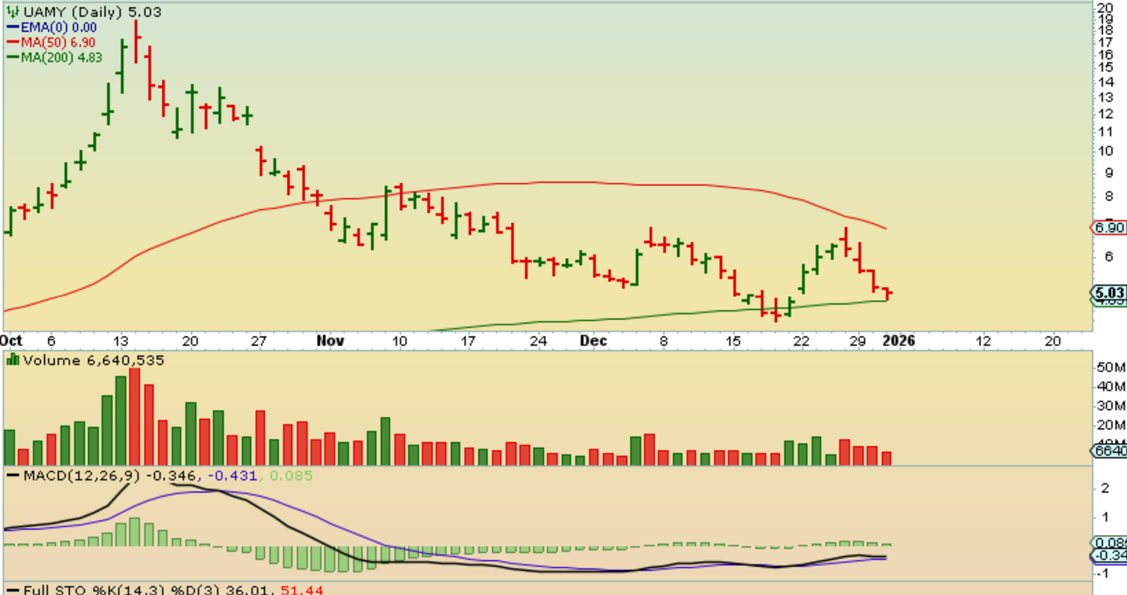Click the tallest red volume bar
This screenshot has height=595, width=1127.
point(135,416)
